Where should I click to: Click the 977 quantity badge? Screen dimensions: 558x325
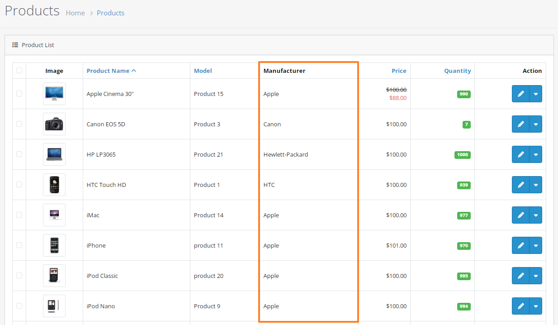(x=464, y=215)
